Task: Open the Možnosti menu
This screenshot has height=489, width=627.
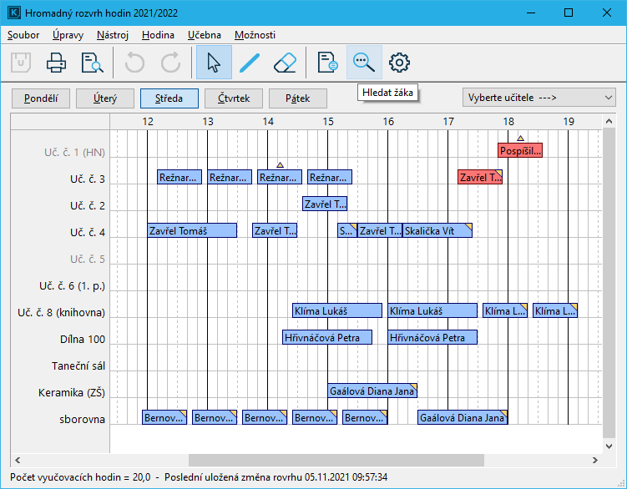Action: [x=255, y=35]
